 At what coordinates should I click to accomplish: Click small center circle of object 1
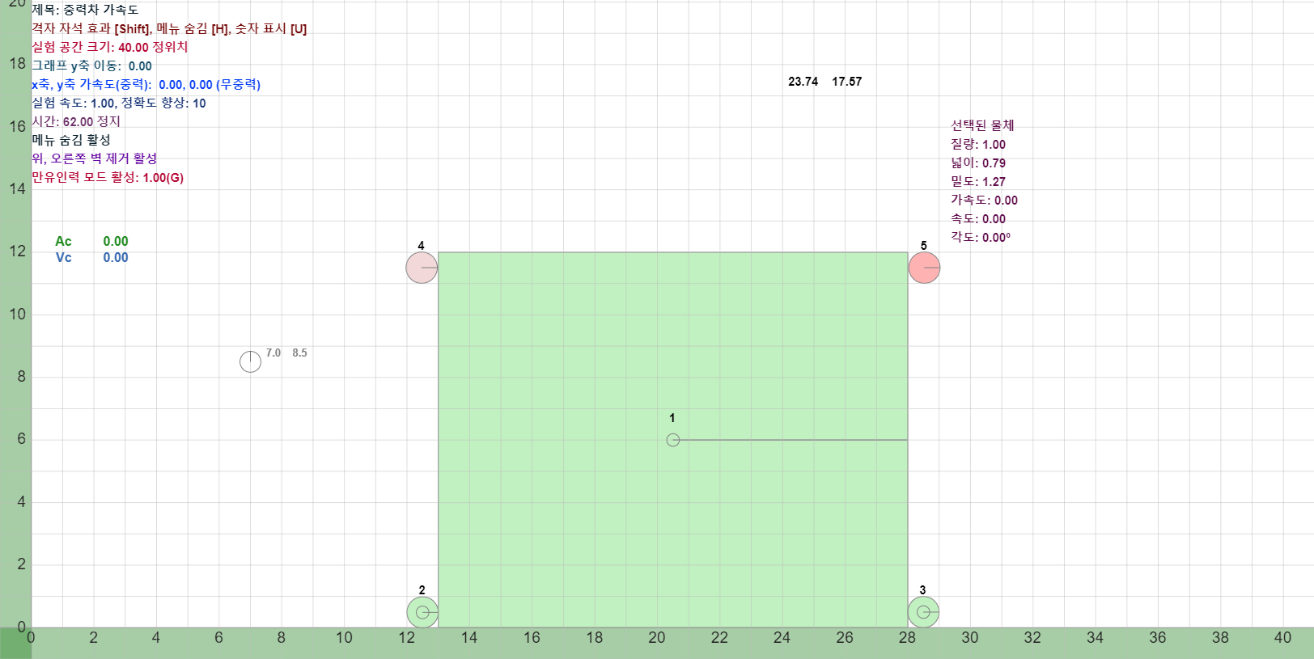point(673,440)
